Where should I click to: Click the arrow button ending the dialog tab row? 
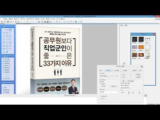point(140,70)
